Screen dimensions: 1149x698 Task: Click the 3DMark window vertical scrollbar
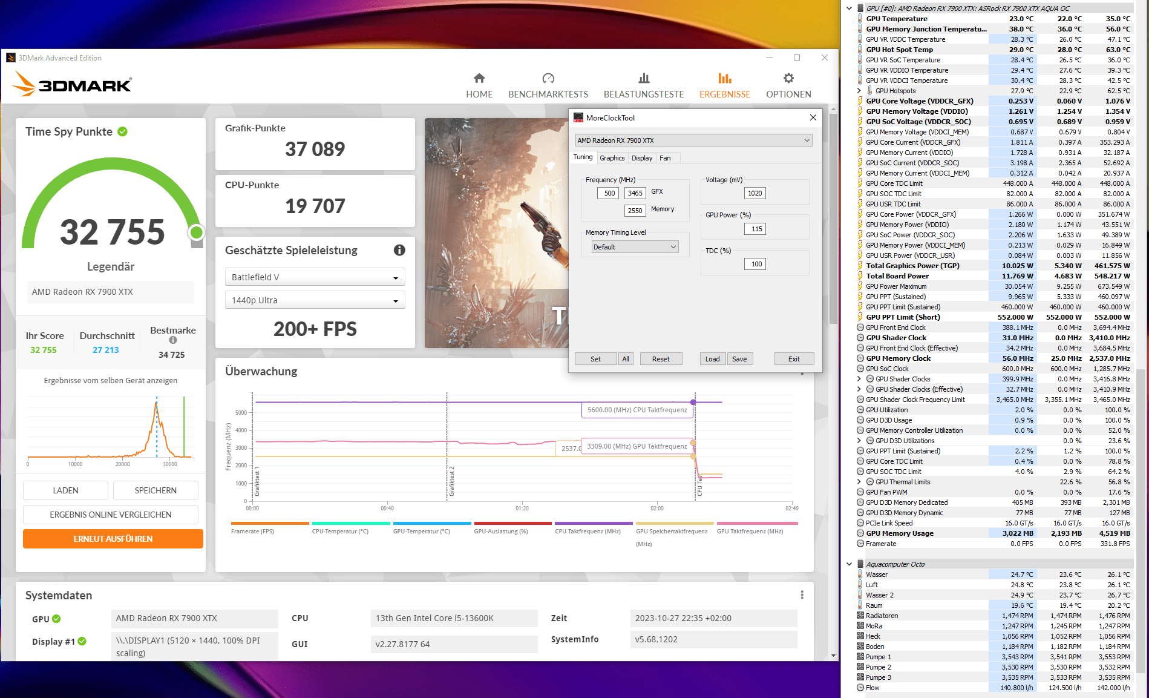pos(833,218)
